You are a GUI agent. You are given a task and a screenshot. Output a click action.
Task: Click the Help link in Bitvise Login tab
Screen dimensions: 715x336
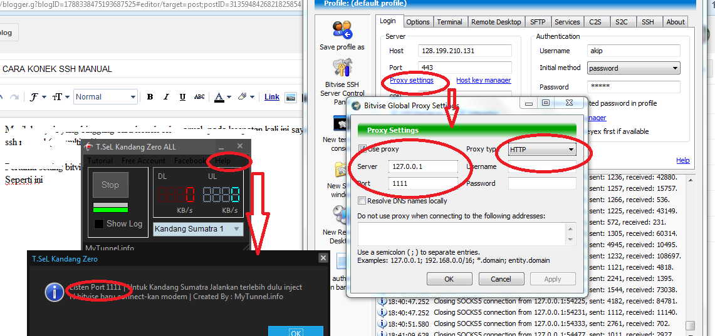pyautogui.click(x=682, y=160)
